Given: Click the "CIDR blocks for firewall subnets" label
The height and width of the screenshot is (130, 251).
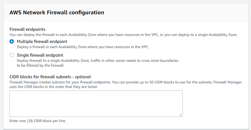Looking at the screenshot, I should [x=41, y=77].
